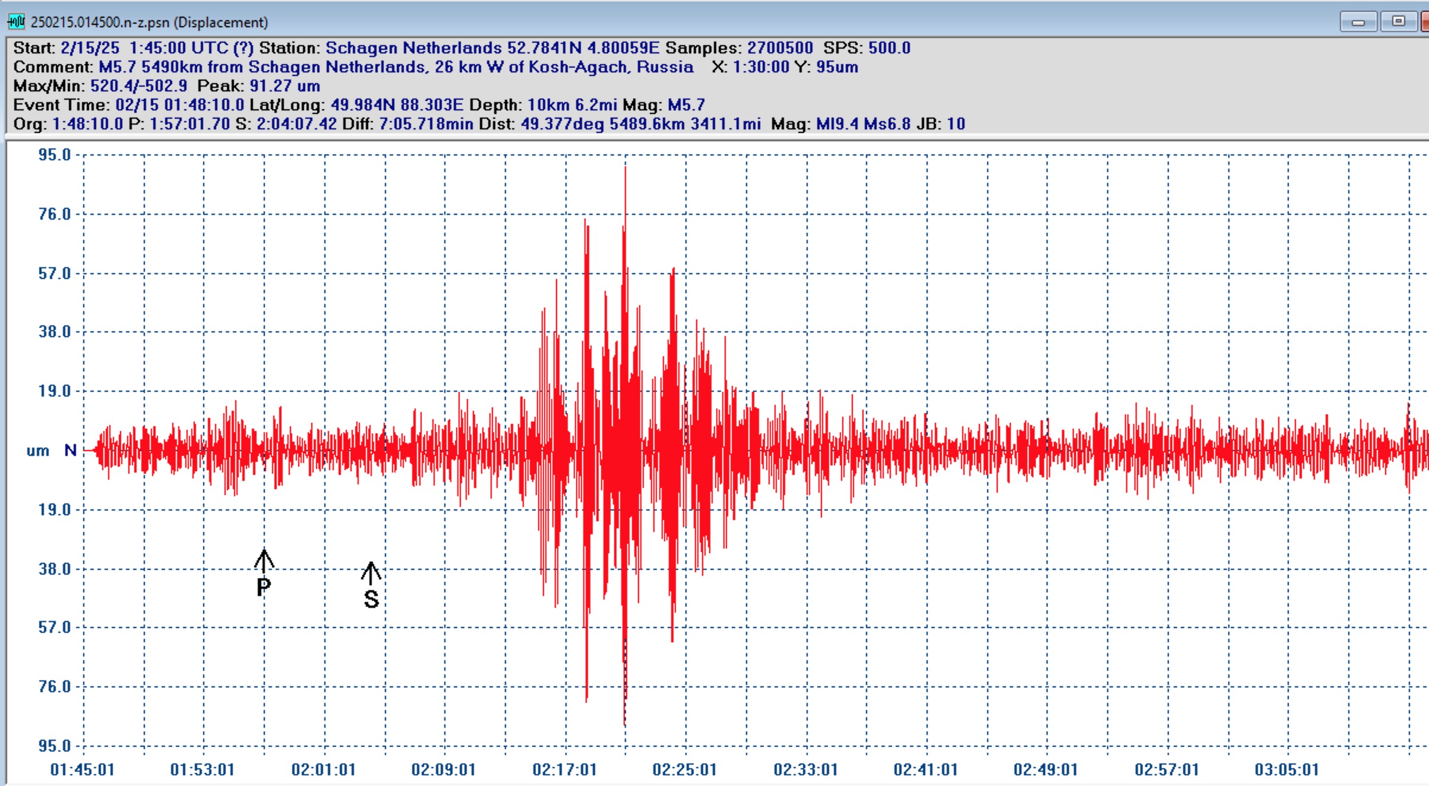The image size is (1429, 786).
Task: Click the Dist value 49.377deg in header
Action: point(562,124)
